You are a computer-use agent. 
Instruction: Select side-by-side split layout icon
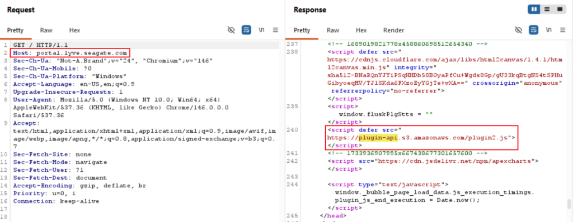tap(534, 9)
